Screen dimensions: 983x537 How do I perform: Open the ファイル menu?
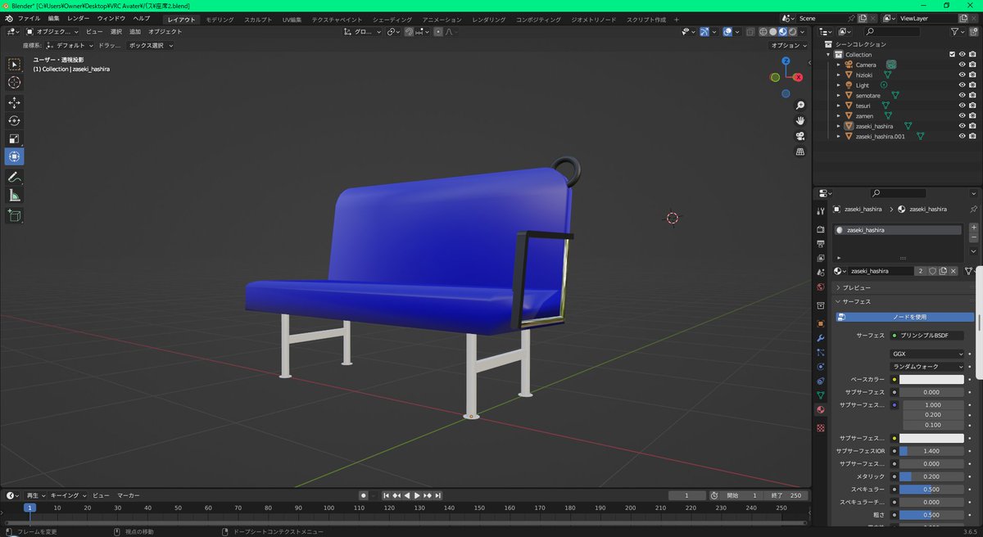pos(29,18)
